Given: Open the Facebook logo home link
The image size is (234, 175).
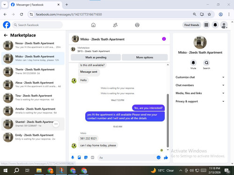Looking at the screenshot, I should pyautogui.click(x=7, y=25).
